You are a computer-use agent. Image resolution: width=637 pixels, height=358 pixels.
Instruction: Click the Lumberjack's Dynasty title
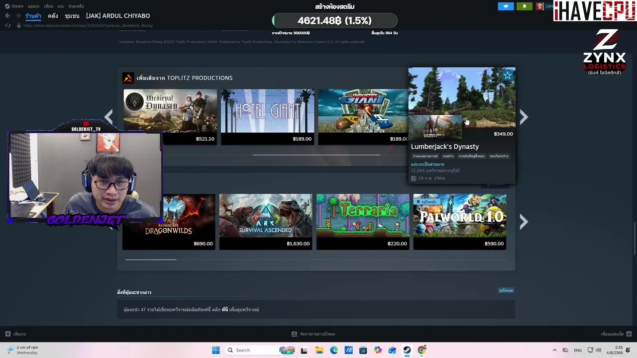[445, 147]
